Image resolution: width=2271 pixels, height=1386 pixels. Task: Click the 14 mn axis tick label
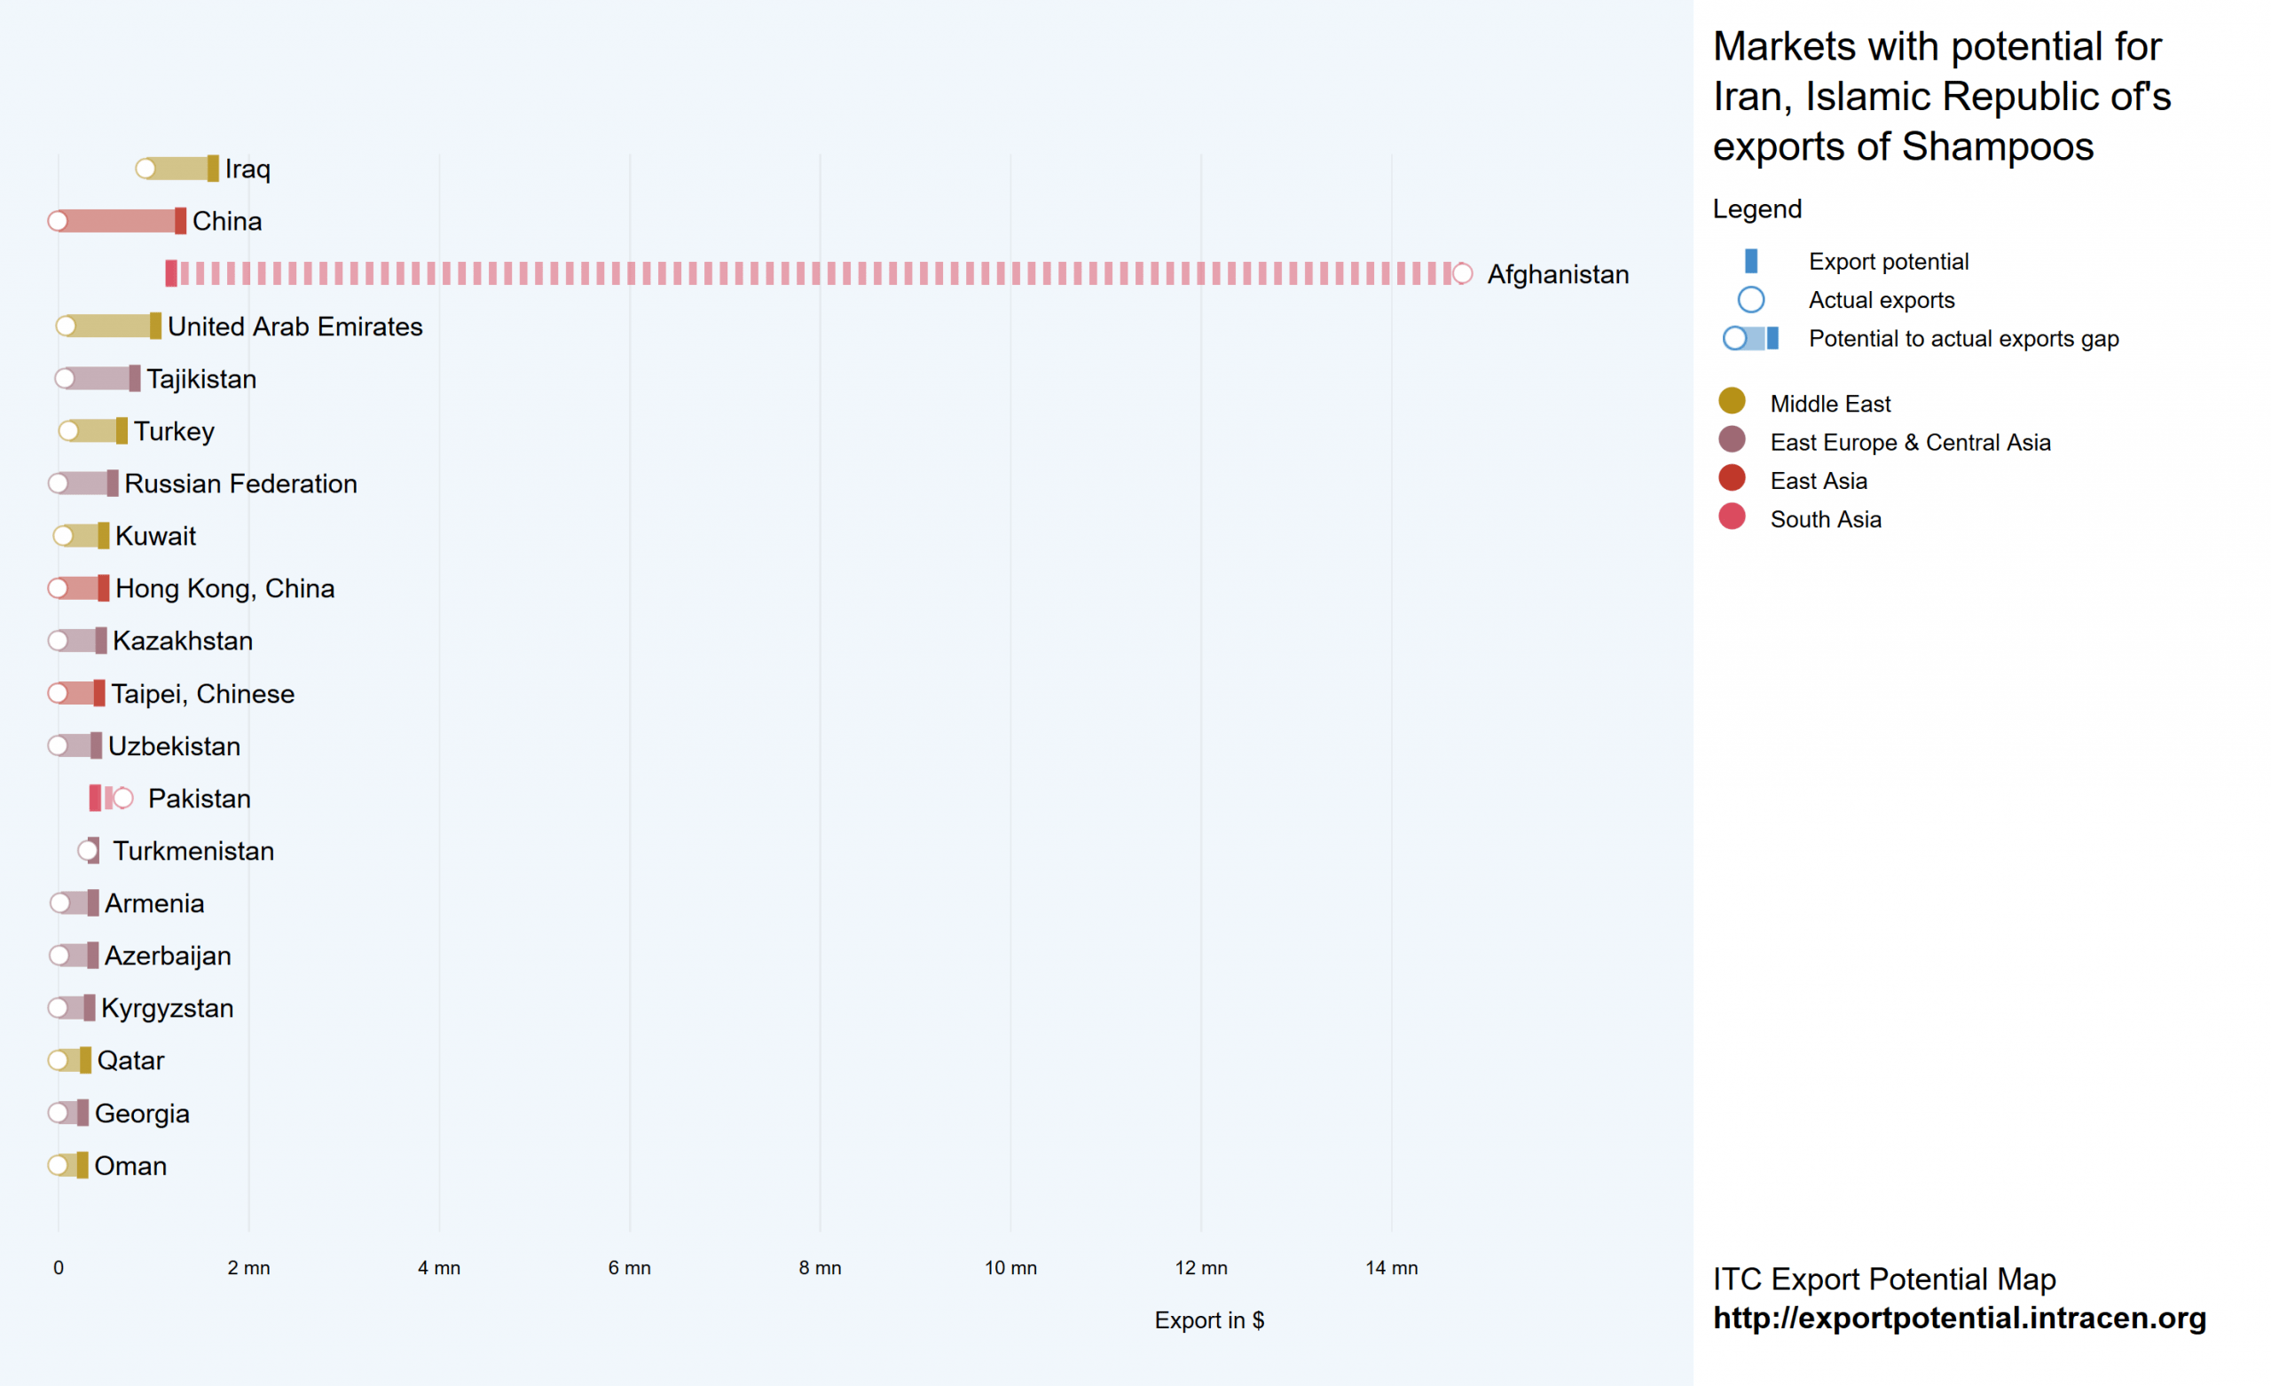click(1391, 1268)
